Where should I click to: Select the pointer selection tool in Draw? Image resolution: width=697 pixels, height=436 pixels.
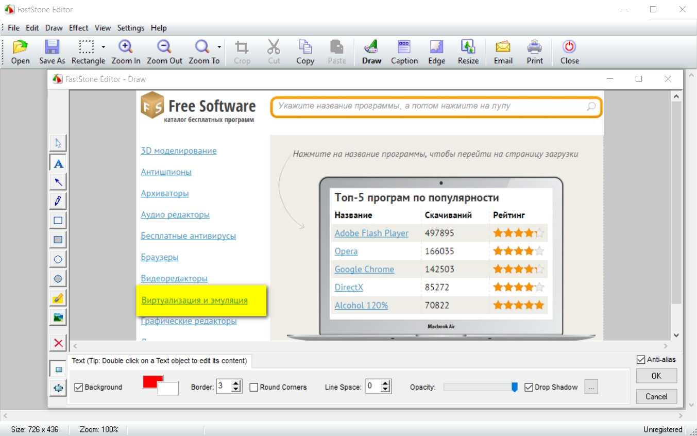58,143
